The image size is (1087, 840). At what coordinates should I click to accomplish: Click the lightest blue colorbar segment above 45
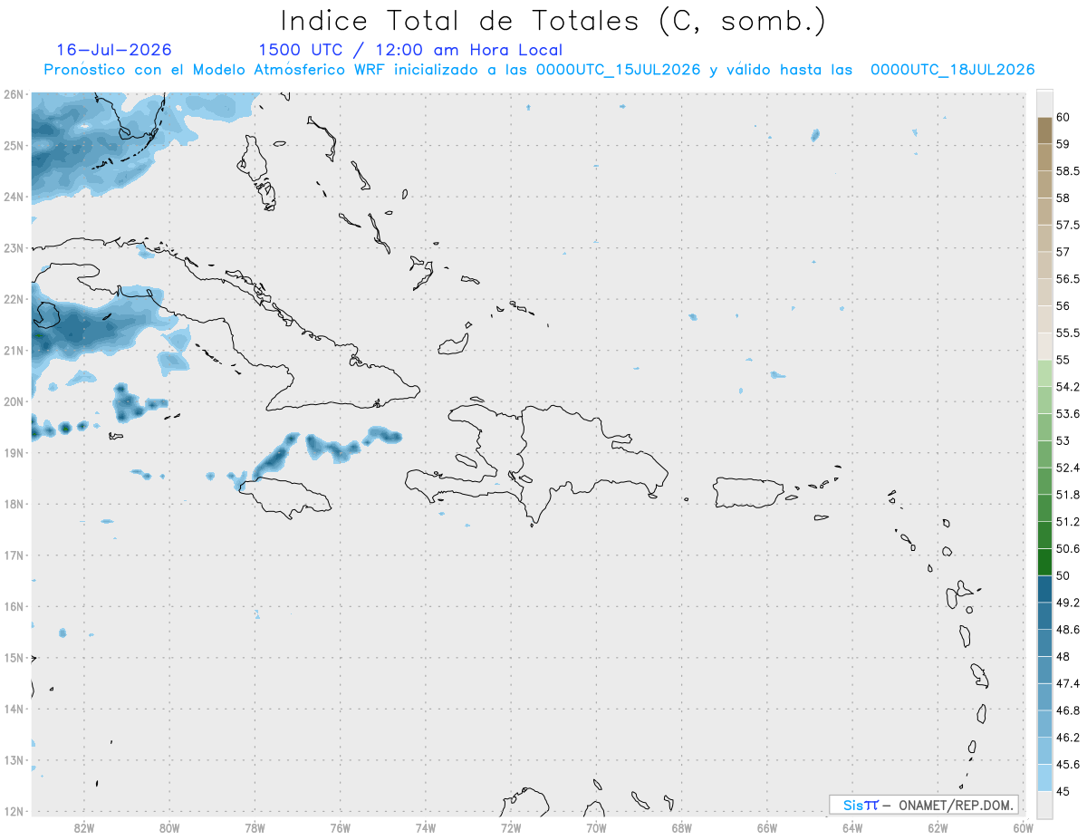[x=1044, y=778]
